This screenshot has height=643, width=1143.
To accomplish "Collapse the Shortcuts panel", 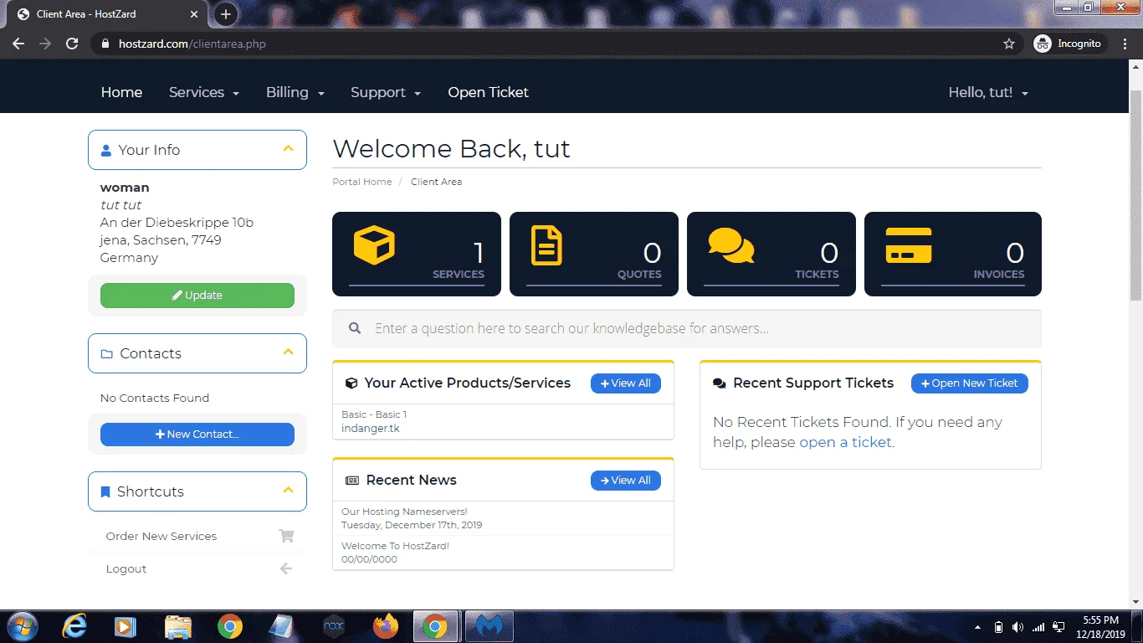I will coord(288,491).
